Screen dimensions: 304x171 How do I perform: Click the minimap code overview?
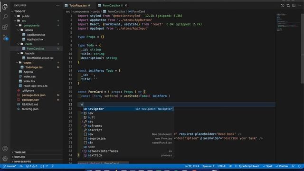(x=288, y=22)
